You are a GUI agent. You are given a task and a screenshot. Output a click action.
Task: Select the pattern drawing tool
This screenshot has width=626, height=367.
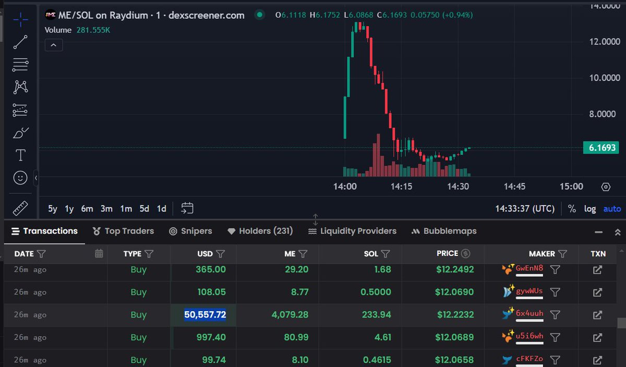[x=20, y=87]
